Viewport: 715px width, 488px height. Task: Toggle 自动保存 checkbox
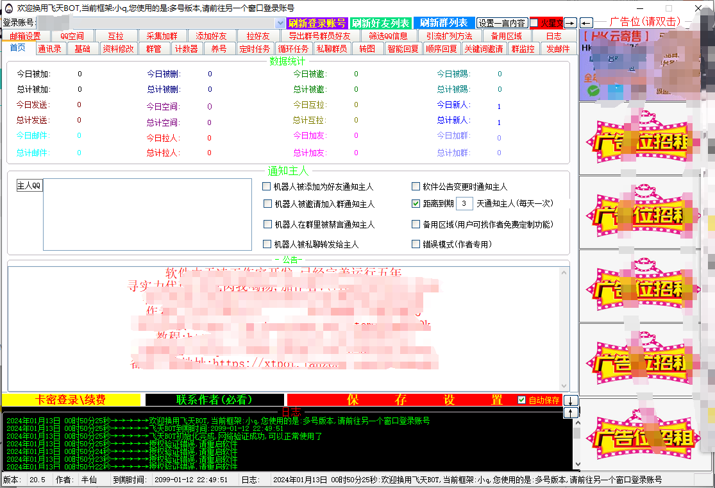[x=521, y=400]
